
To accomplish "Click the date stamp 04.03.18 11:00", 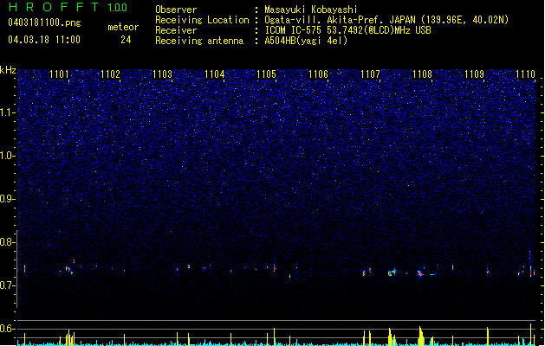I will click(x=44, y=40).
